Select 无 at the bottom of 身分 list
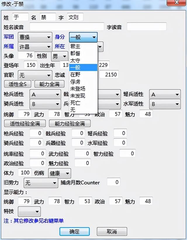Image resolution: width=187 pixels, height=240 pixels. (x=83, y=110)
